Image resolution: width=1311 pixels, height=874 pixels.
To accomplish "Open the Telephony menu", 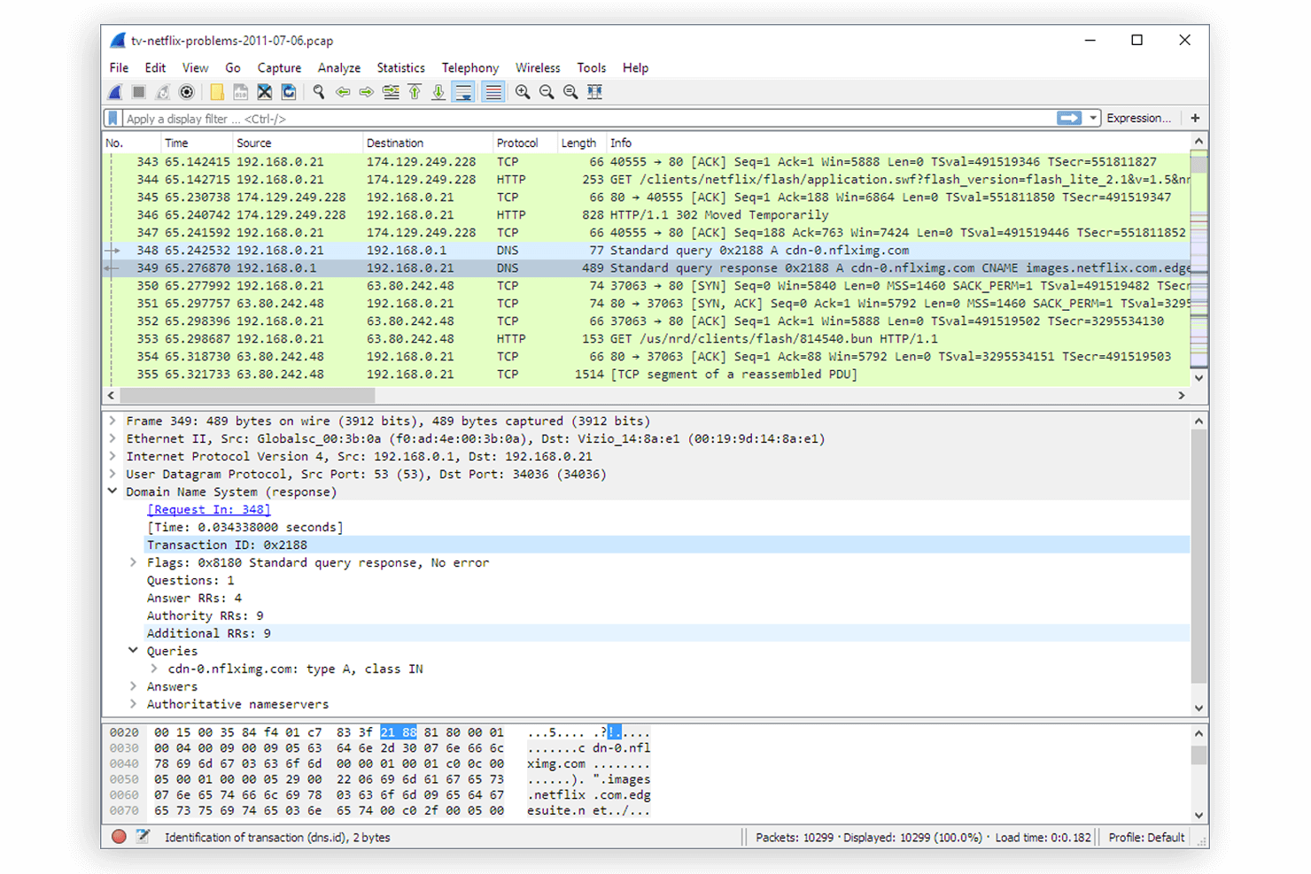I will click(470, 67).
